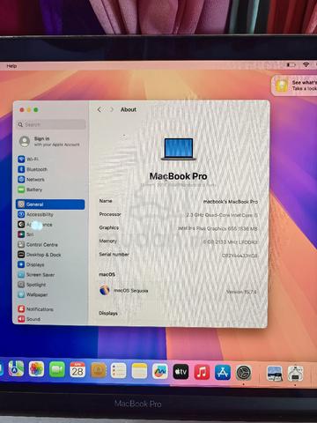Screen dimensions: 317x423
Task: Click the MacBook Pro heading text
Action: pyautogui.click(x=178, y=176)
